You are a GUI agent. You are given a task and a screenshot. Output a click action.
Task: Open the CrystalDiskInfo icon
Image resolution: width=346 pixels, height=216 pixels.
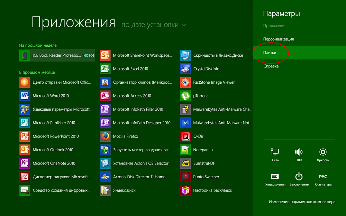coord(185,69)
